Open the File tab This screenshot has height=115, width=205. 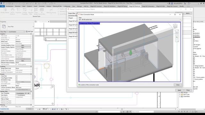(3, 6)
